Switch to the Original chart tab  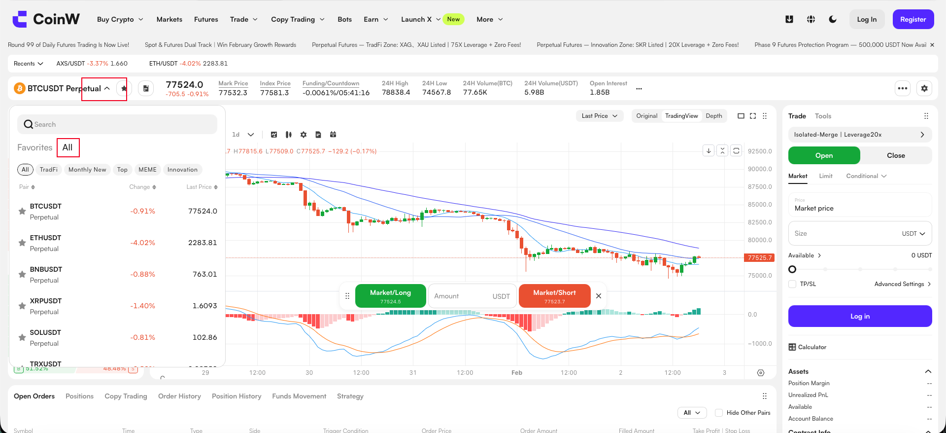(647, 116)
